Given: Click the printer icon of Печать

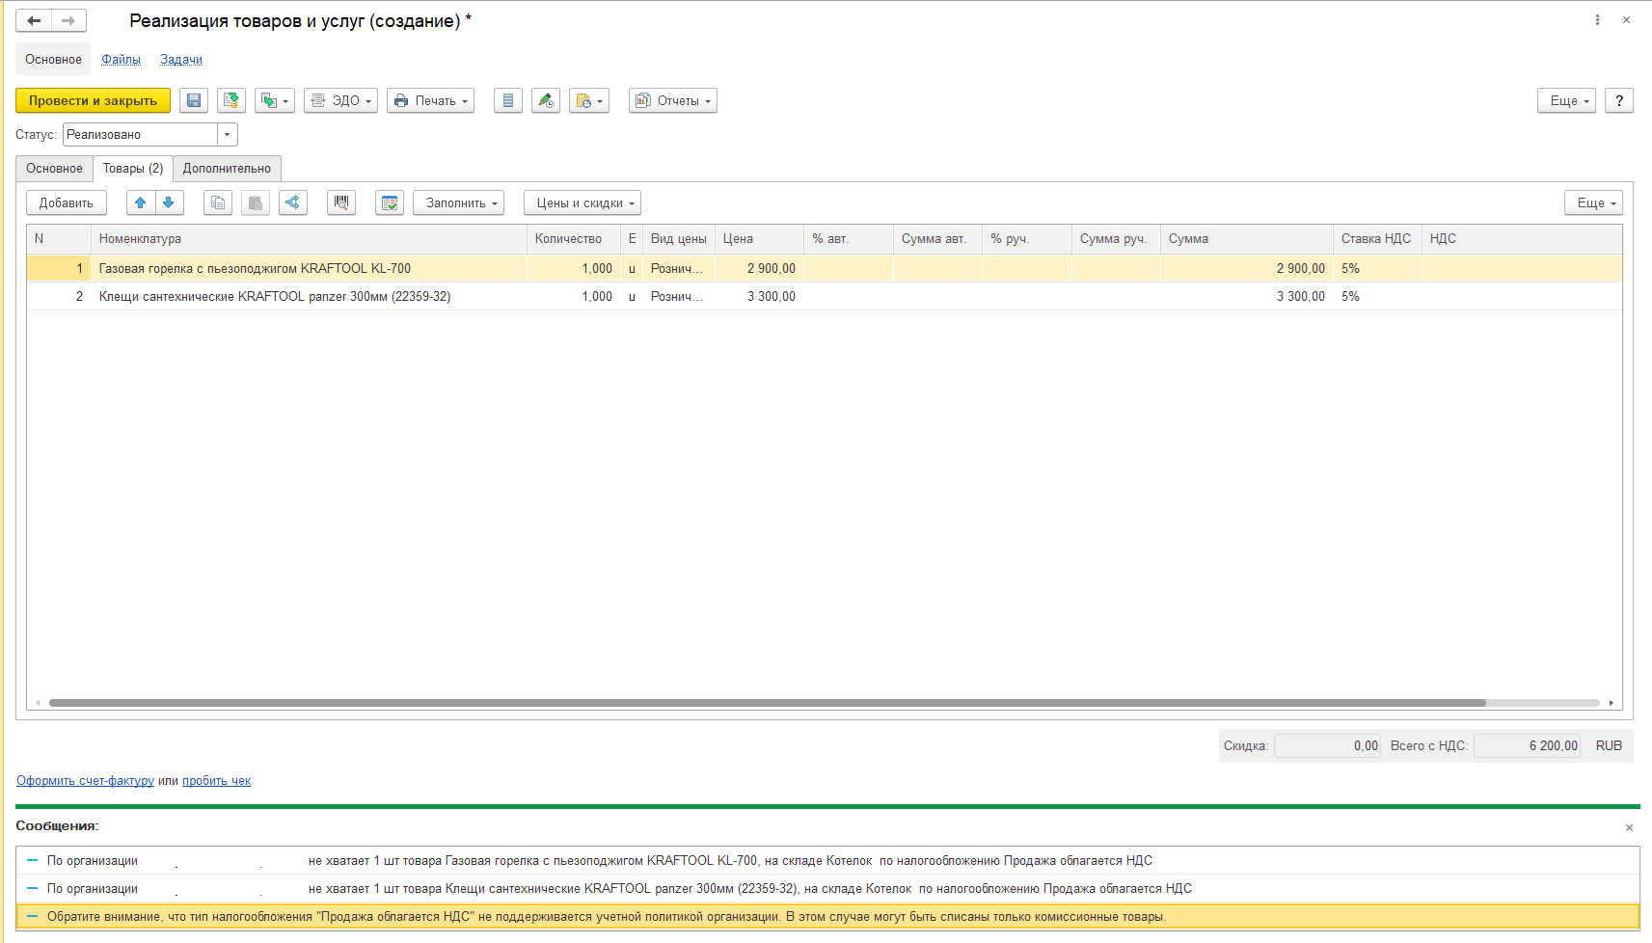Looking at the screenshot, I should [x=401, y=100].
